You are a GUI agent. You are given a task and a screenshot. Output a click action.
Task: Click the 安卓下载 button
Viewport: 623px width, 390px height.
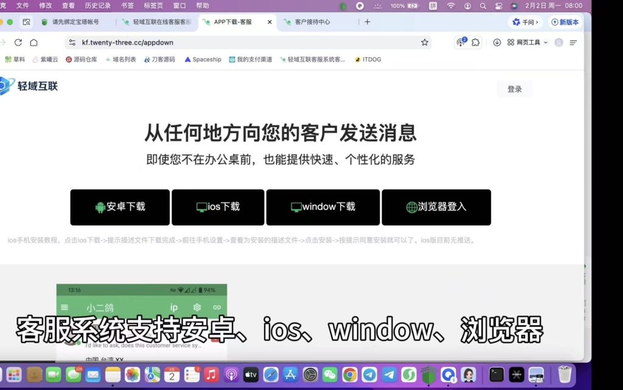(x=120, y=207)
